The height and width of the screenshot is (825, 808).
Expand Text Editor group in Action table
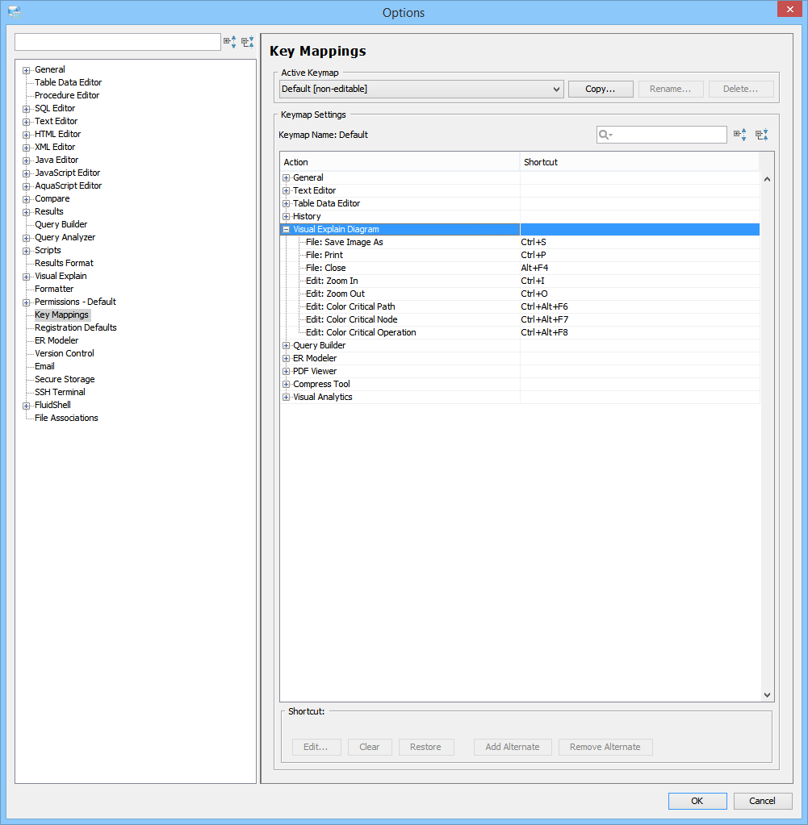[x=286, y=191]
